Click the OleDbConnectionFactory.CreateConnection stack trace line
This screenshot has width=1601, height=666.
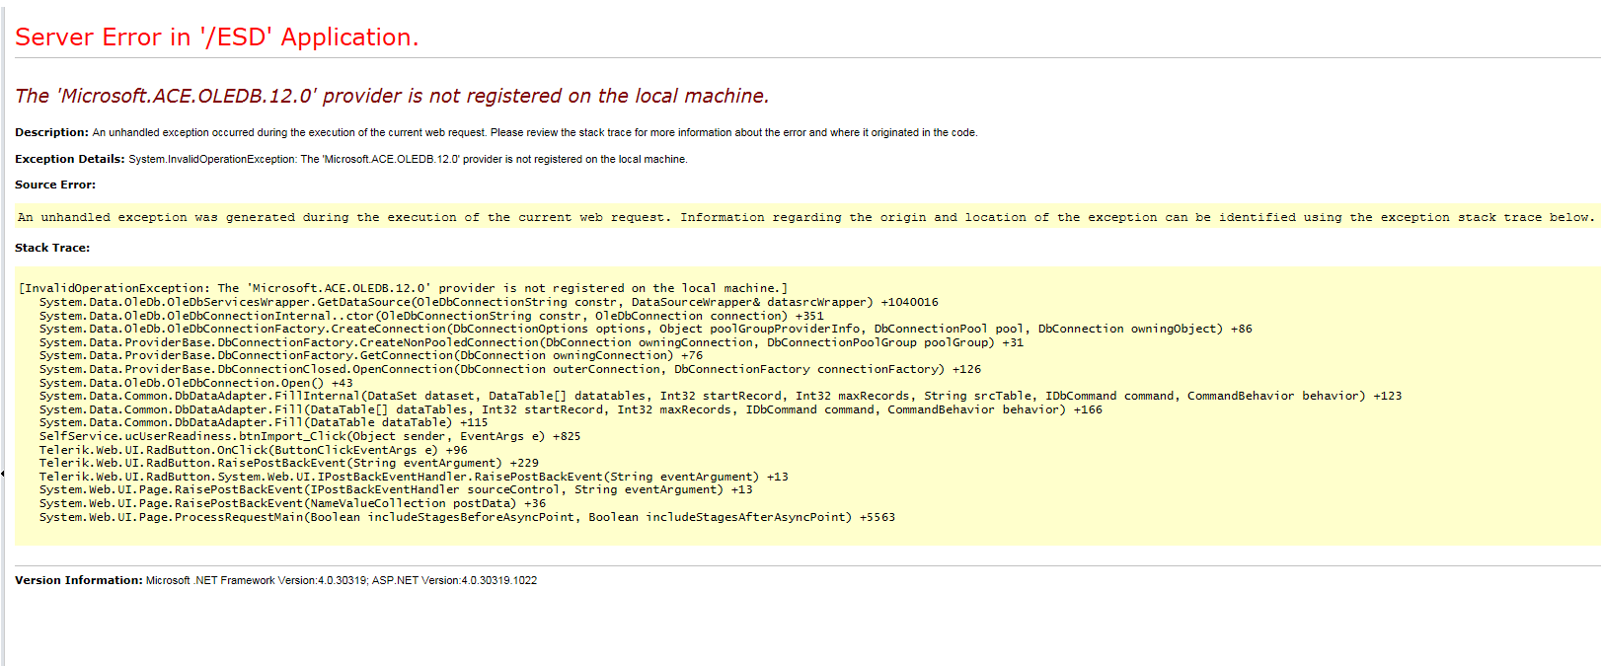point(646,329)
